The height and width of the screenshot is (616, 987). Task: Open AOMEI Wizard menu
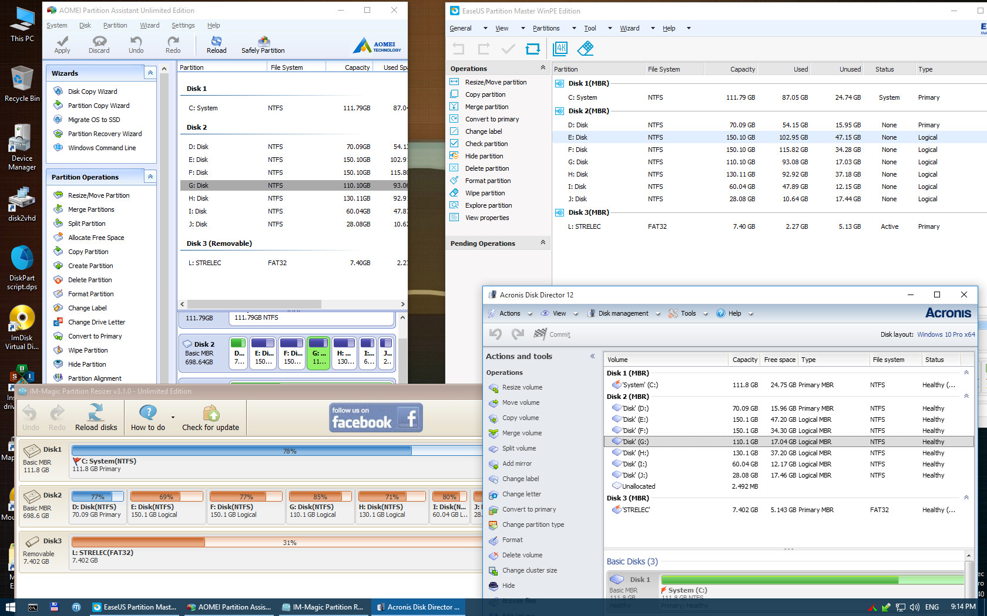click(149, 25)
